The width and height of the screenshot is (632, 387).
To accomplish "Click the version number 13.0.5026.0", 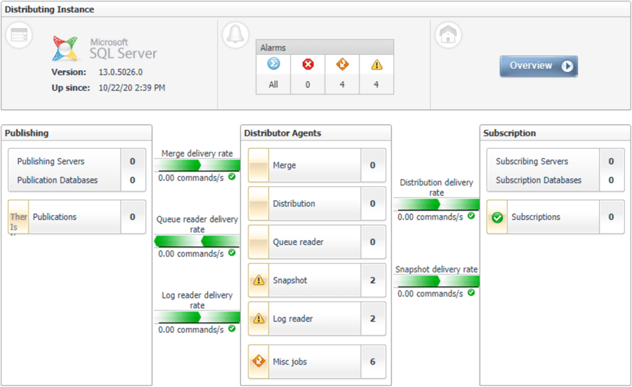I will (x=121, y=72).
